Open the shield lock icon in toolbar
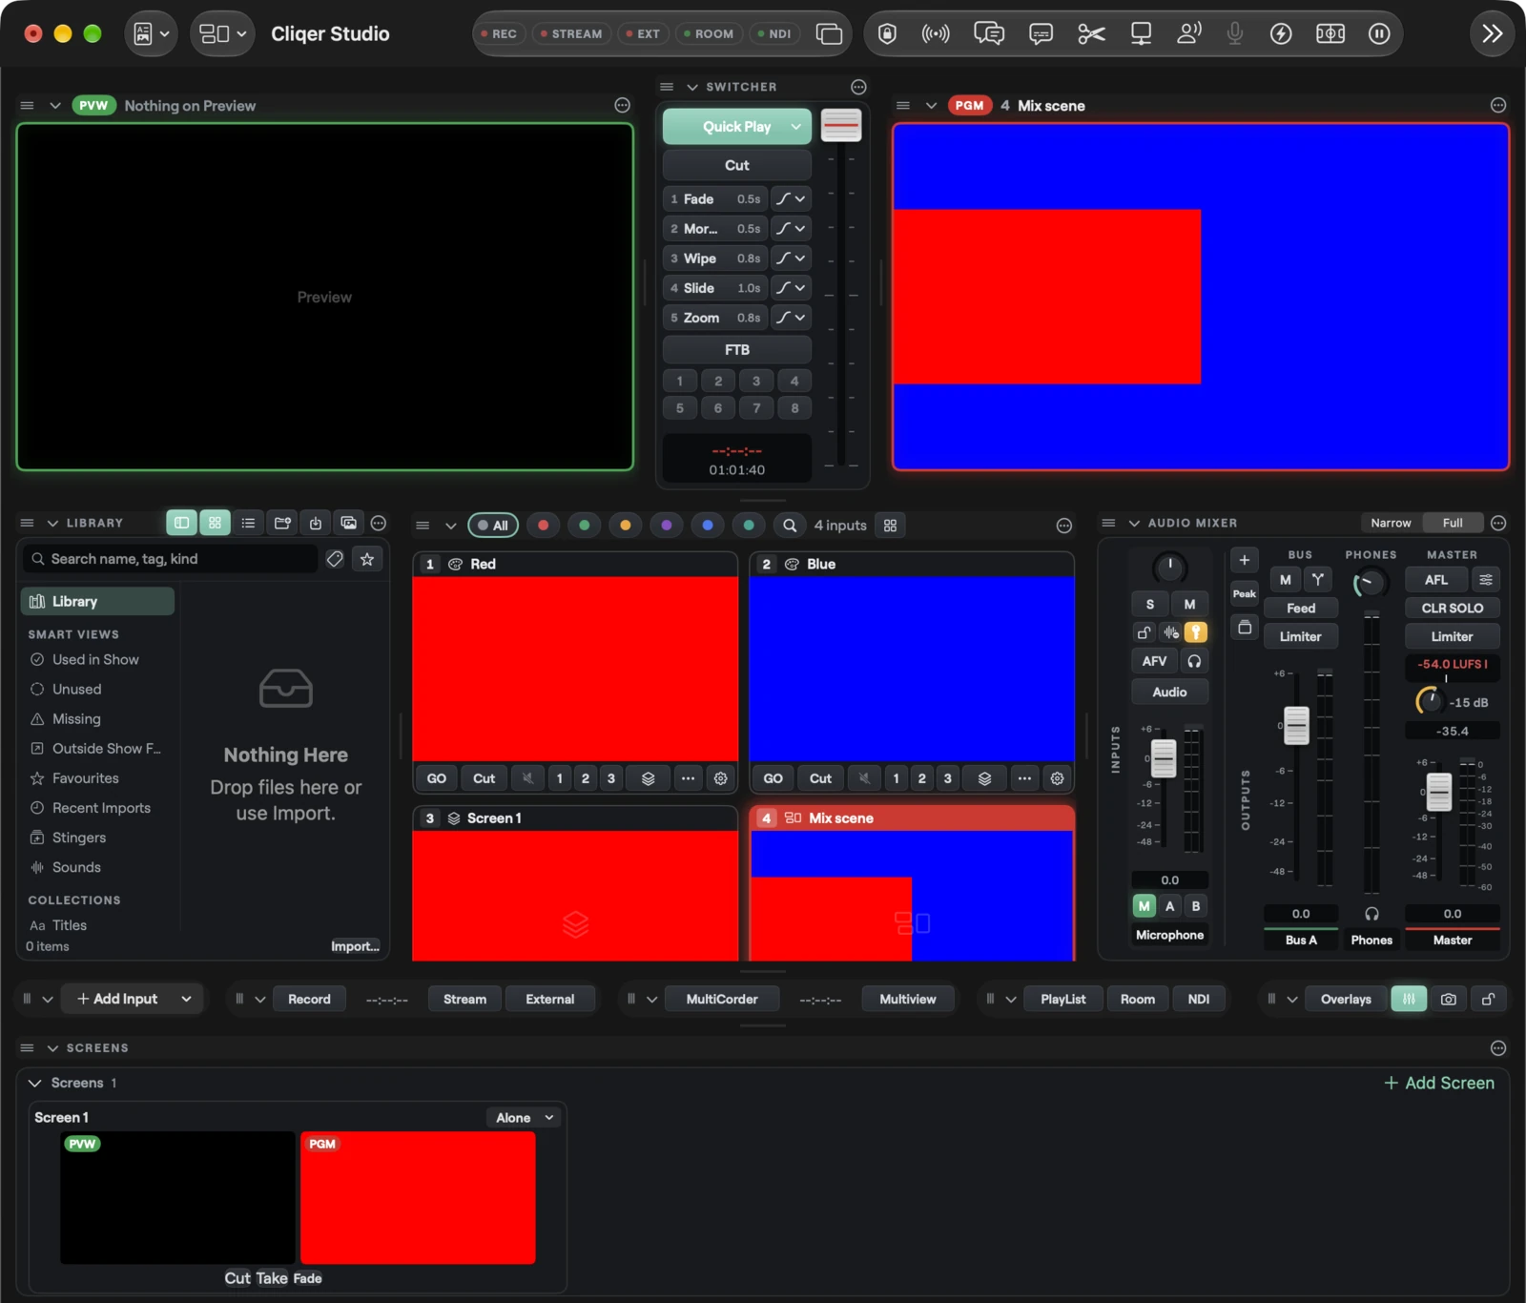Image resolution: width=1526 pixels, height=1303 pixels. tap(887, 34)
